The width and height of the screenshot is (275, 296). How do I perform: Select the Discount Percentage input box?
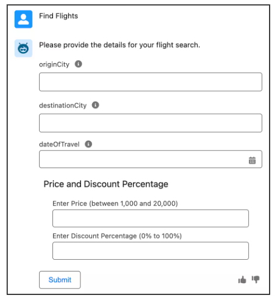coord(150,250)
